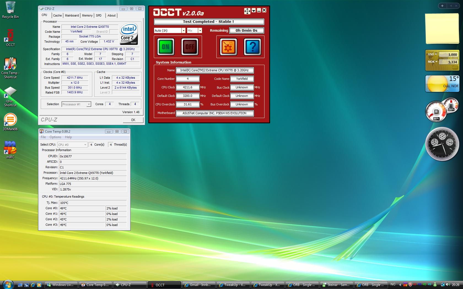The image size is (463, 289).
Task: Launch the OCCT desktop shortcut
Action: [10, 38]
